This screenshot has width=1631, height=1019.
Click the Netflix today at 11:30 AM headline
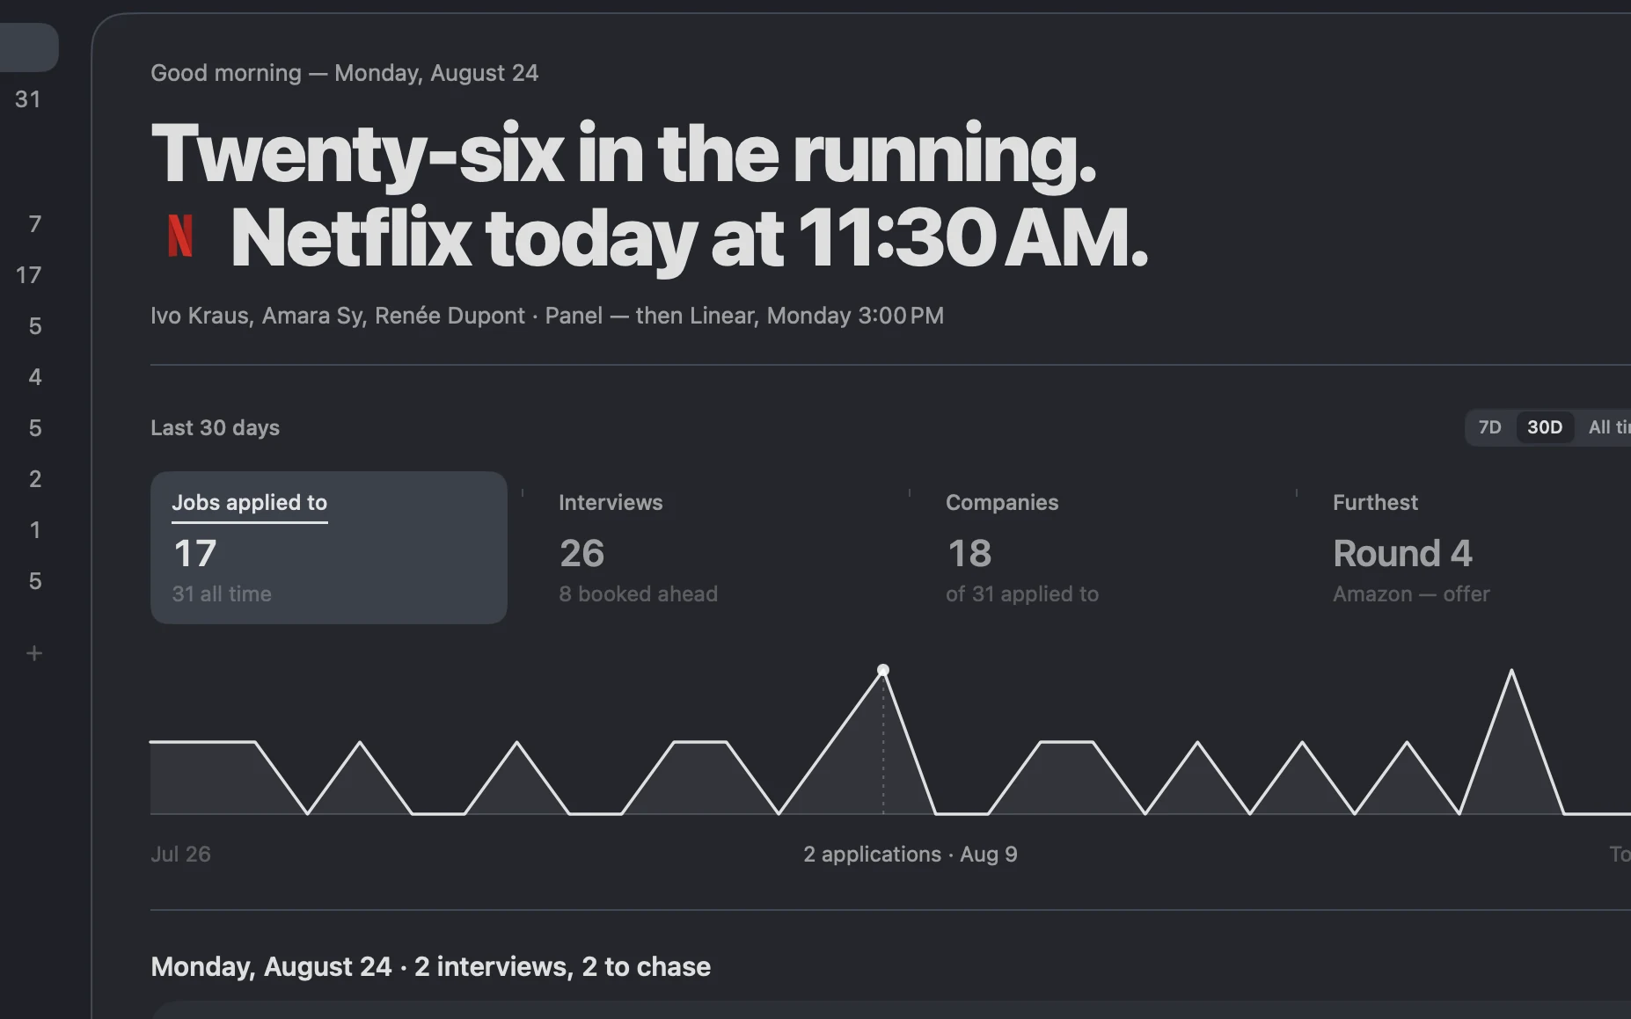pyautogui.click(x=689, y=237)
